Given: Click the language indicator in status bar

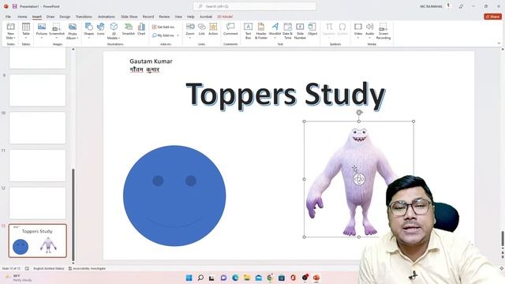Looking at the screenshot, I should (x=49, y=268).
